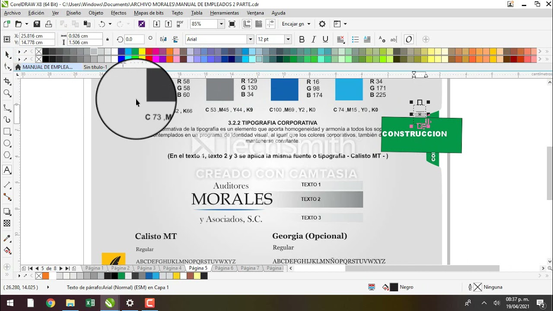This screenshot has height=311, width=553.
Task: Click the rotation angle input field
Action: [133, 39]
